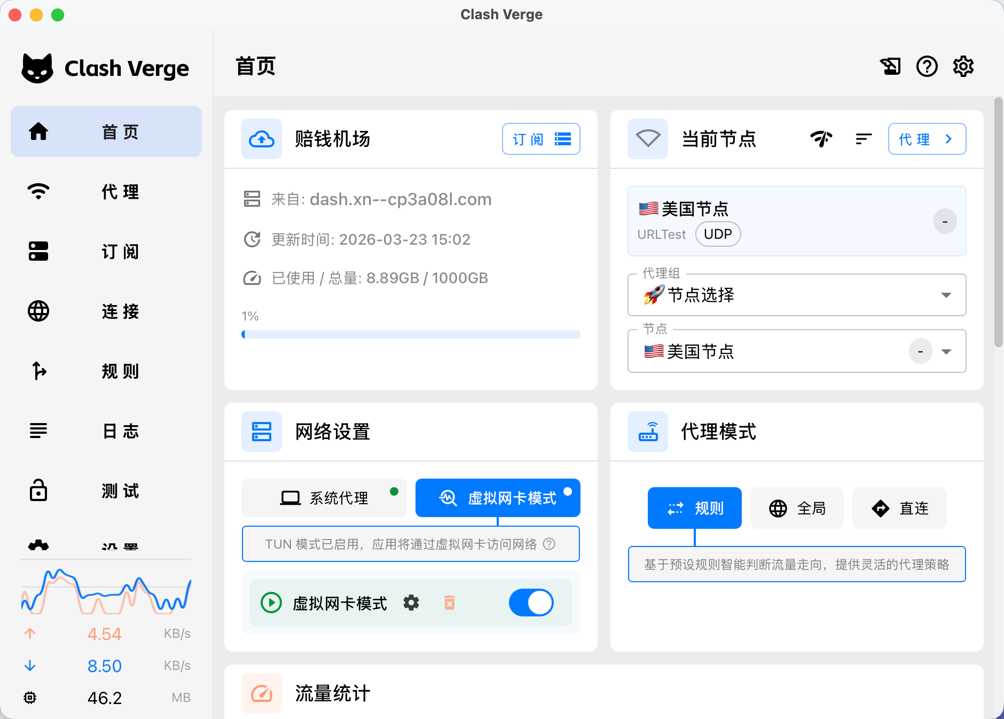Click the 4.54 upload speed value

pyautogui.click(x=105, y=634)
